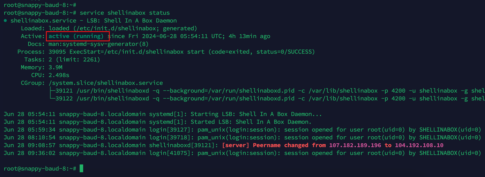Click the IP address 107.182.189.196

click(x=355, y=145)
